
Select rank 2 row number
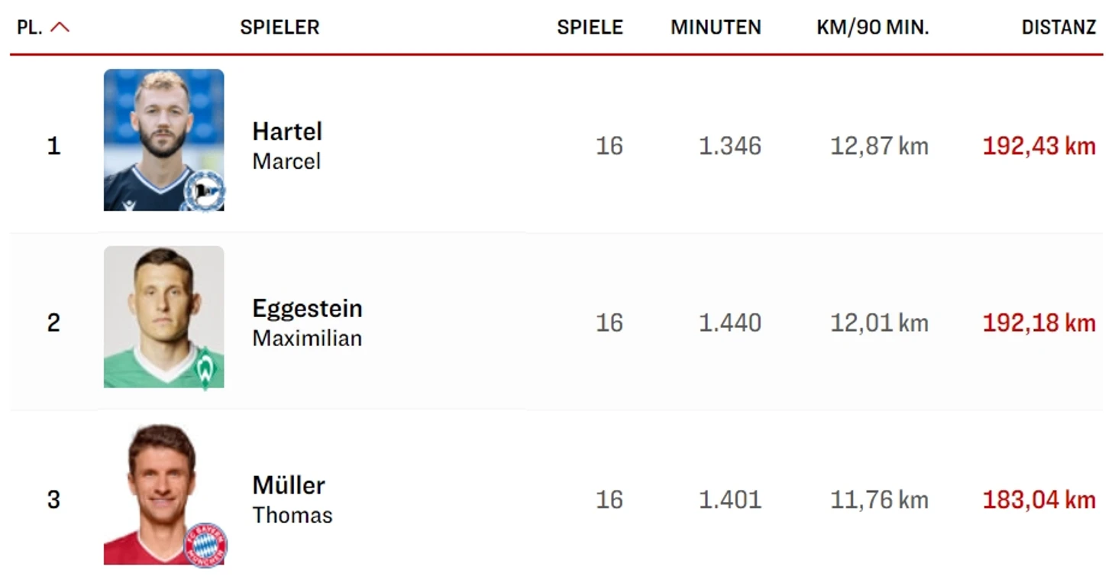point(53,322)
